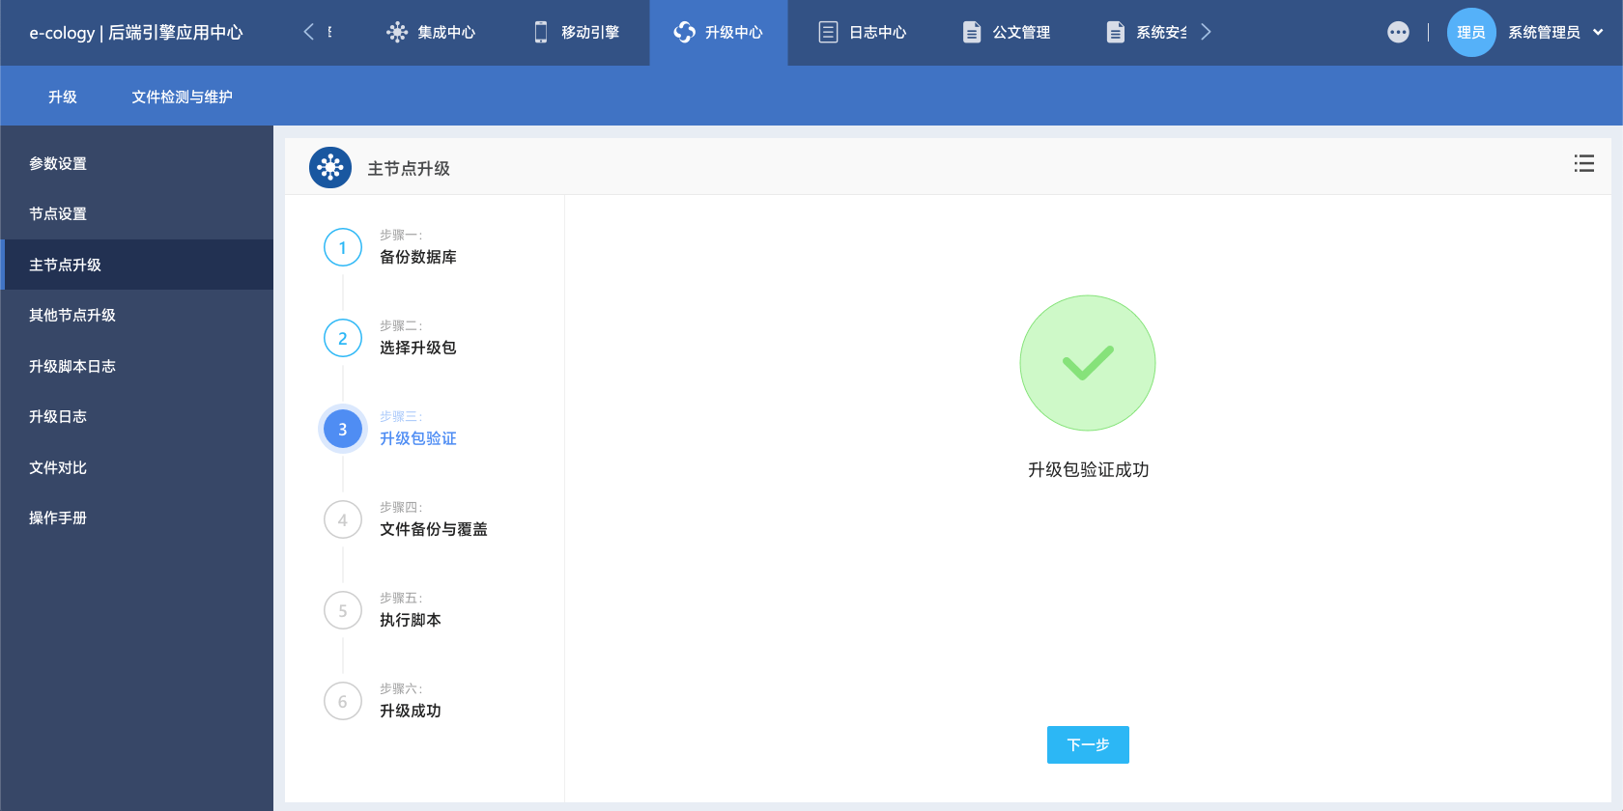1623x811 pixels.
Task: Open 其他节点升级 in the sidebar
Action: coord(136,315)
